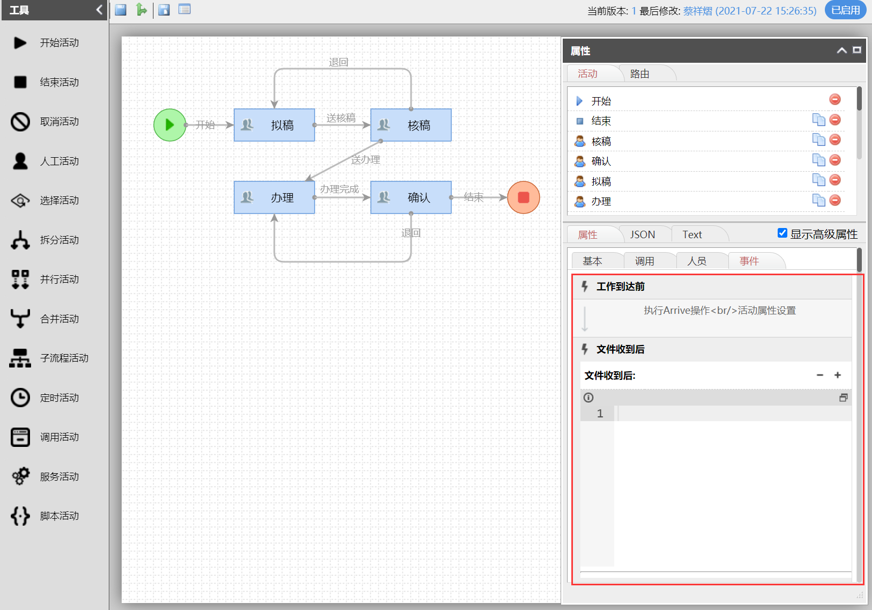
Task: Uncheck 显示高级属性 checkbox
Action: coord(782,232)
